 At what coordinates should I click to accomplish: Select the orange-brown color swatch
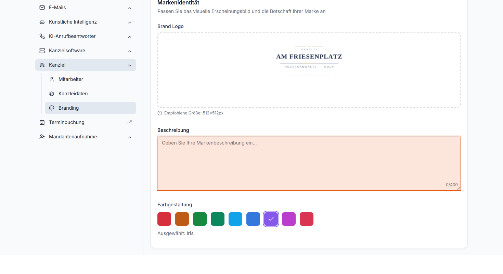182,219
